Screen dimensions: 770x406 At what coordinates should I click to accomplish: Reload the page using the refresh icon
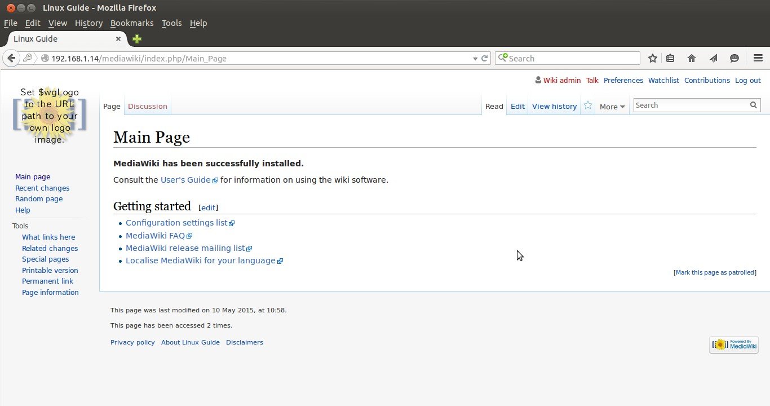484,58
